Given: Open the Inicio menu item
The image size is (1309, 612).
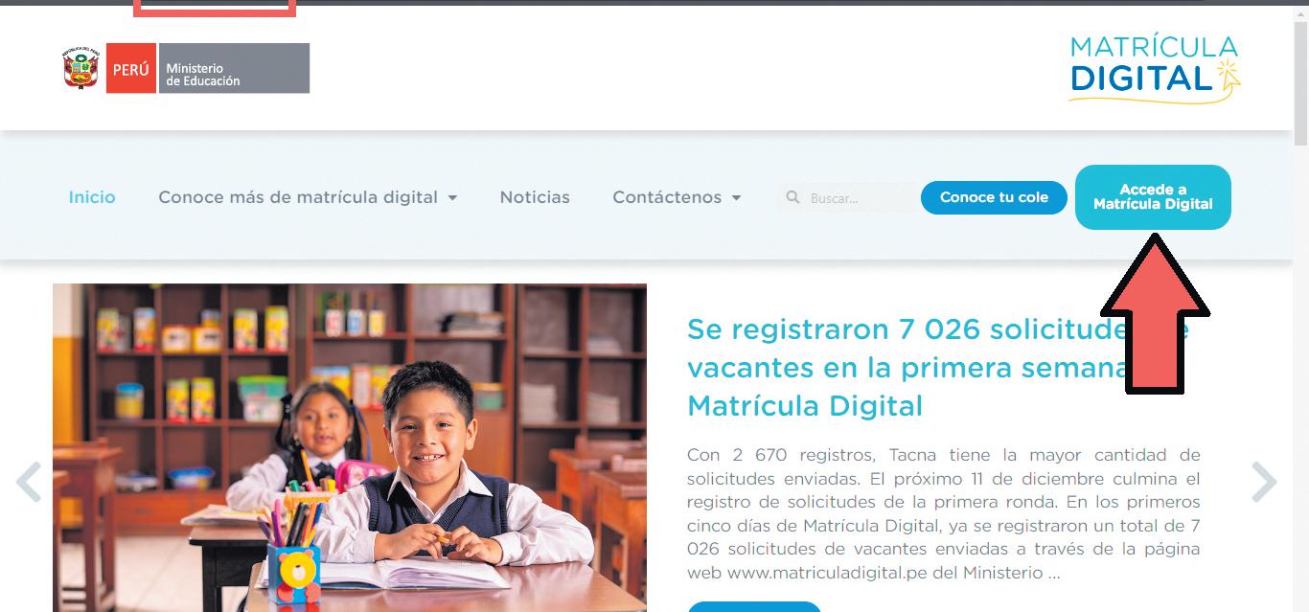Looking at the screenshot, I should click(92, 197).
